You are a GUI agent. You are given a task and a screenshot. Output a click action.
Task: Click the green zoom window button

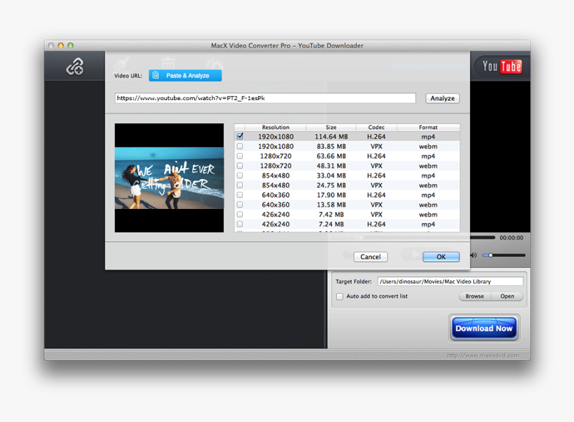tap(70, 45)
